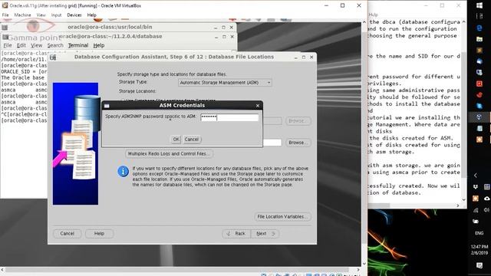Open the network status tray icon
Image resolution: width=491 pixels, height=276 pixels.
point(476,210)
